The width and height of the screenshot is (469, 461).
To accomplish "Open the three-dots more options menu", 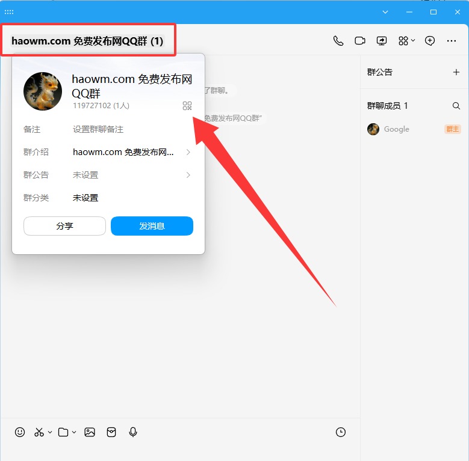I will click(x=452, y=41).
